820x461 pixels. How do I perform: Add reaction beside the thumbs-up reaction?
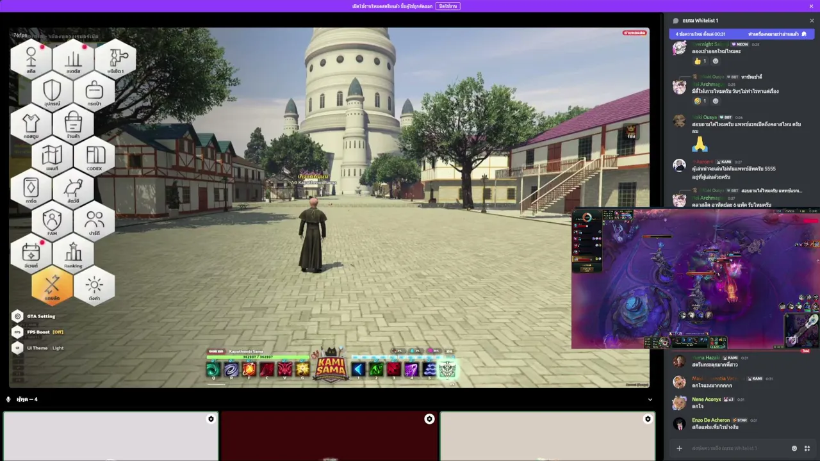coord(716,61)
